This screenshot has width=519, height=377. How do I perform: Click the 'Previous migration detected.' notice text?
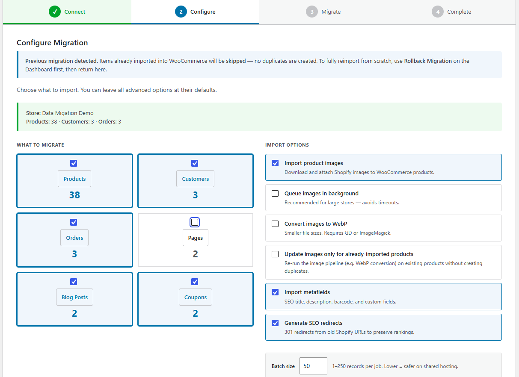(62, 61)
